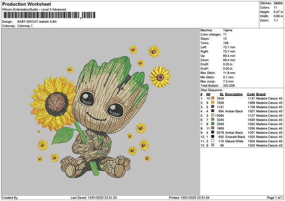Click "Printed: 13/01/2025 22.51.54" text
Image resolution: width=285 pixels, height=201 pixels.
pos(189,198)
